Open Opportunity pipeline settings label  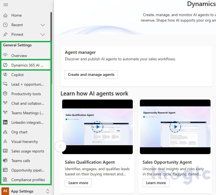point(28,170)
